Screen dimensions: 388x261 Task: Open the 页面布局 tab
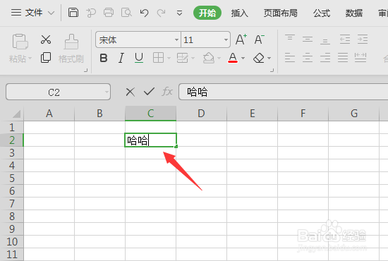[280, 13]
